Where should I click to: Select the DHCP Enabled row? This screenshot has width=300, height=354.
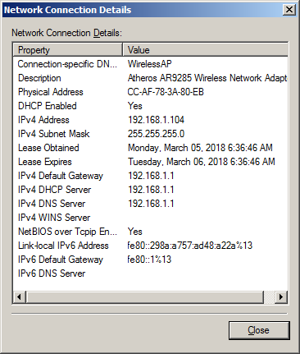[x=150, y=106]
